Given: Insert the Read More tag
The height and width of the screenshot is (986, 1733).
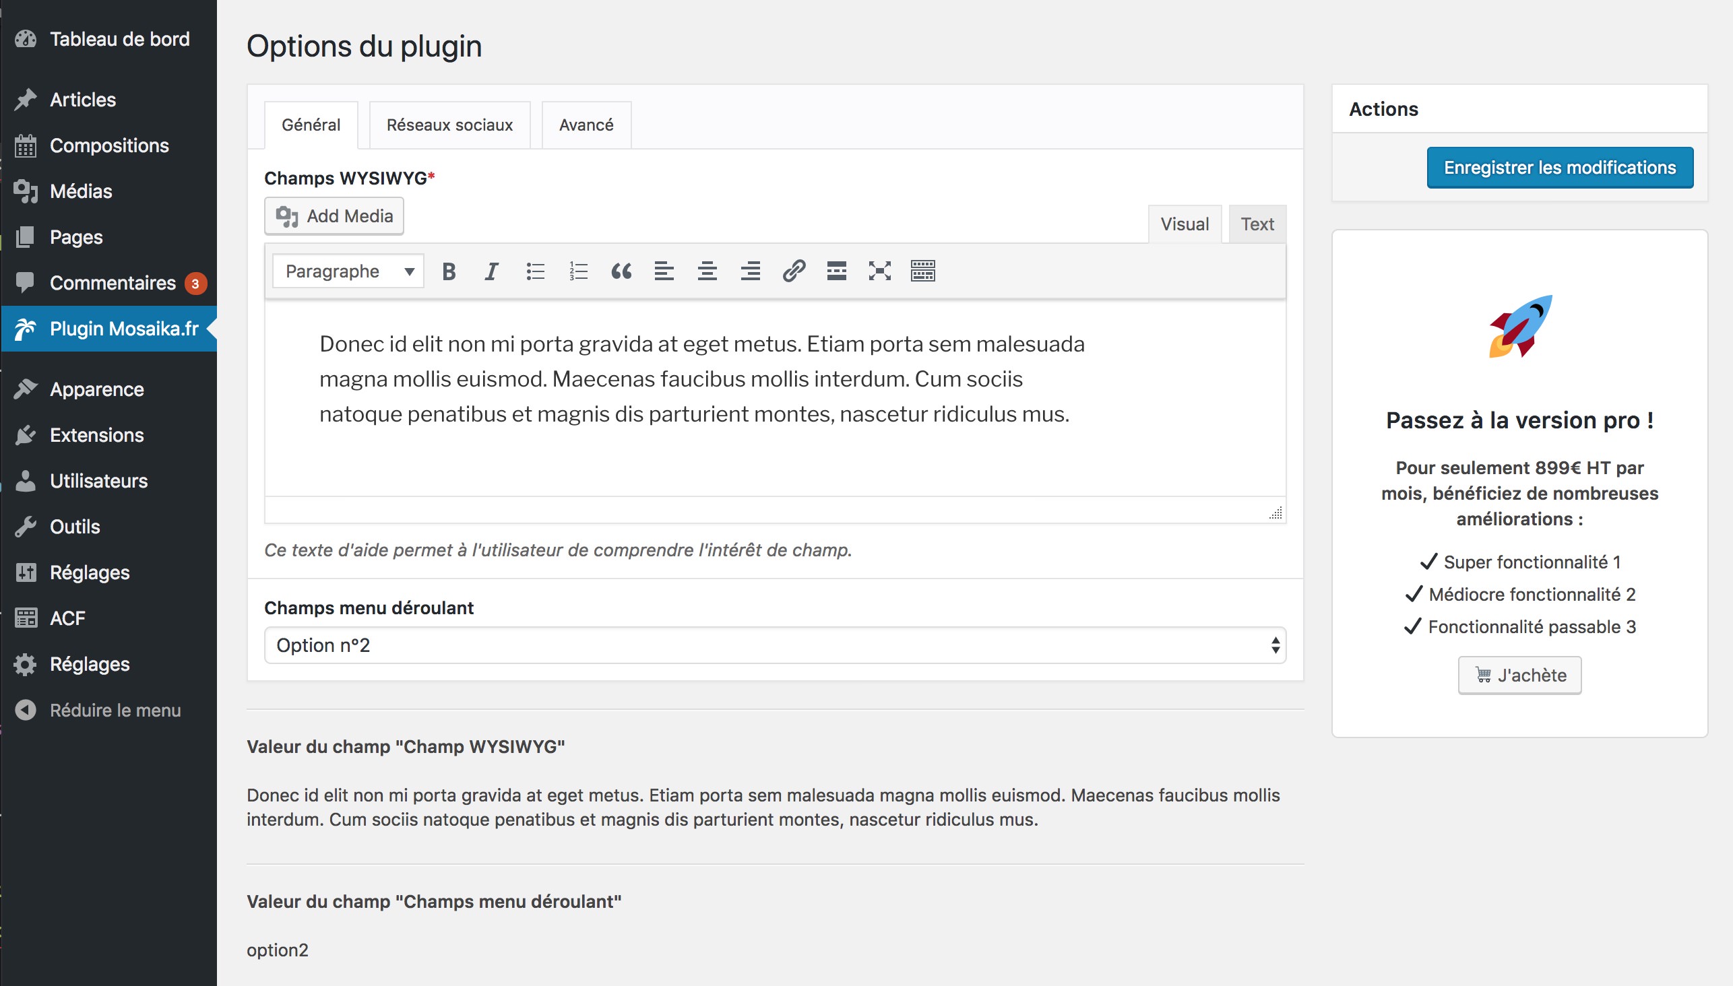Looking at the screenshot, I should pos(837,271).
